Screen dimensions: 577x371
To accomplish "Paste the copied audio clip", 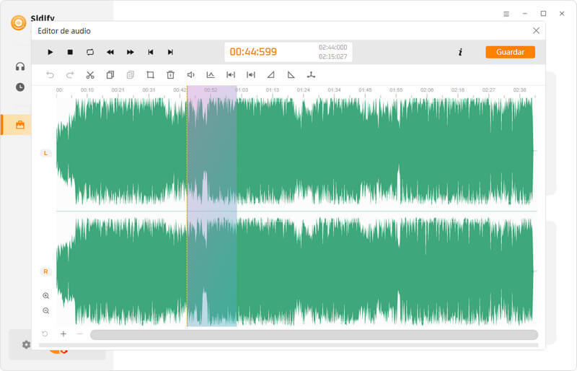I will (131, 75).
